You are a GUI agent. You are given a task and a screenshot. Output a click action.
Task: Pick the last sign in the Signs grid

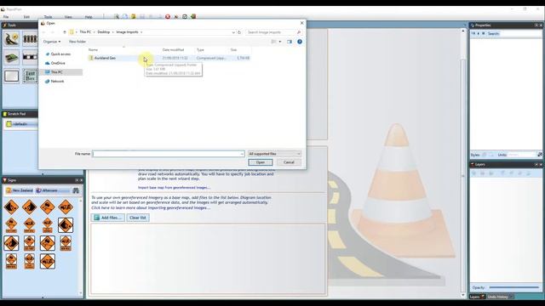click(x=48, y=261)
